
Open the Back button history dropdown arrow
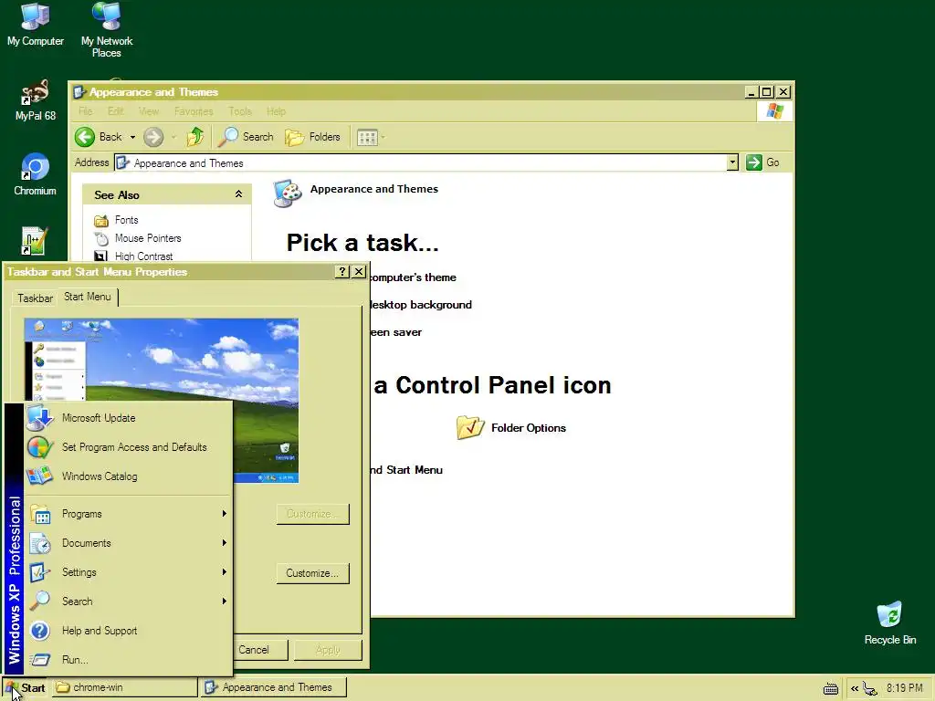[132, 137]
